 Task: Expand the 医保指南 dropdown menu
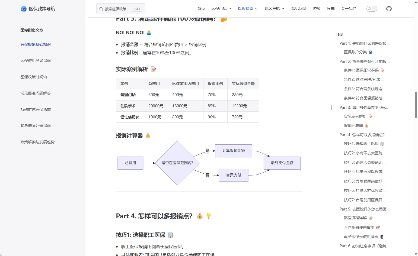(x=248, y=9)
